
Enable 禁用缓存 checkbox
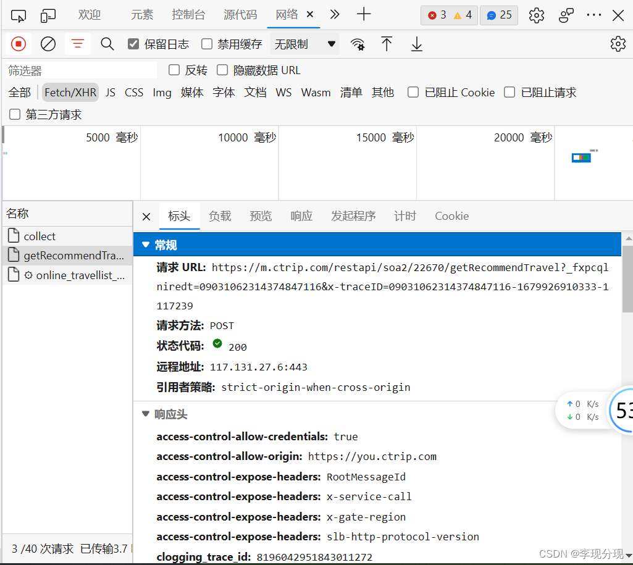tap(207, 44)
